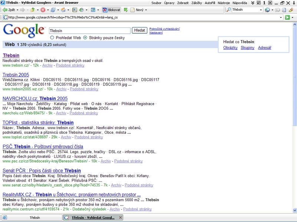Click the globe web-search icon

[x=267, y=10]
